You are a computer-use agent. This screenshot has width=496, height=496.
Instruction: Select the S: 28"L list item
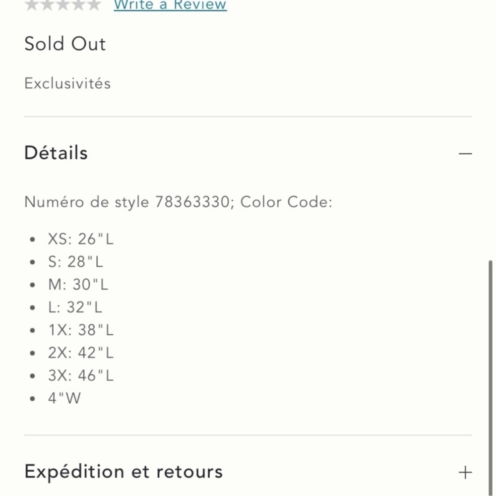point(75,262)
